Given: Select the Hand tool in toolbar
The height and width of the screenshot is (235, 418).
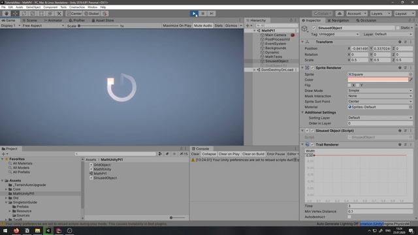Looking at the screenshot, I should pos(7,14).
